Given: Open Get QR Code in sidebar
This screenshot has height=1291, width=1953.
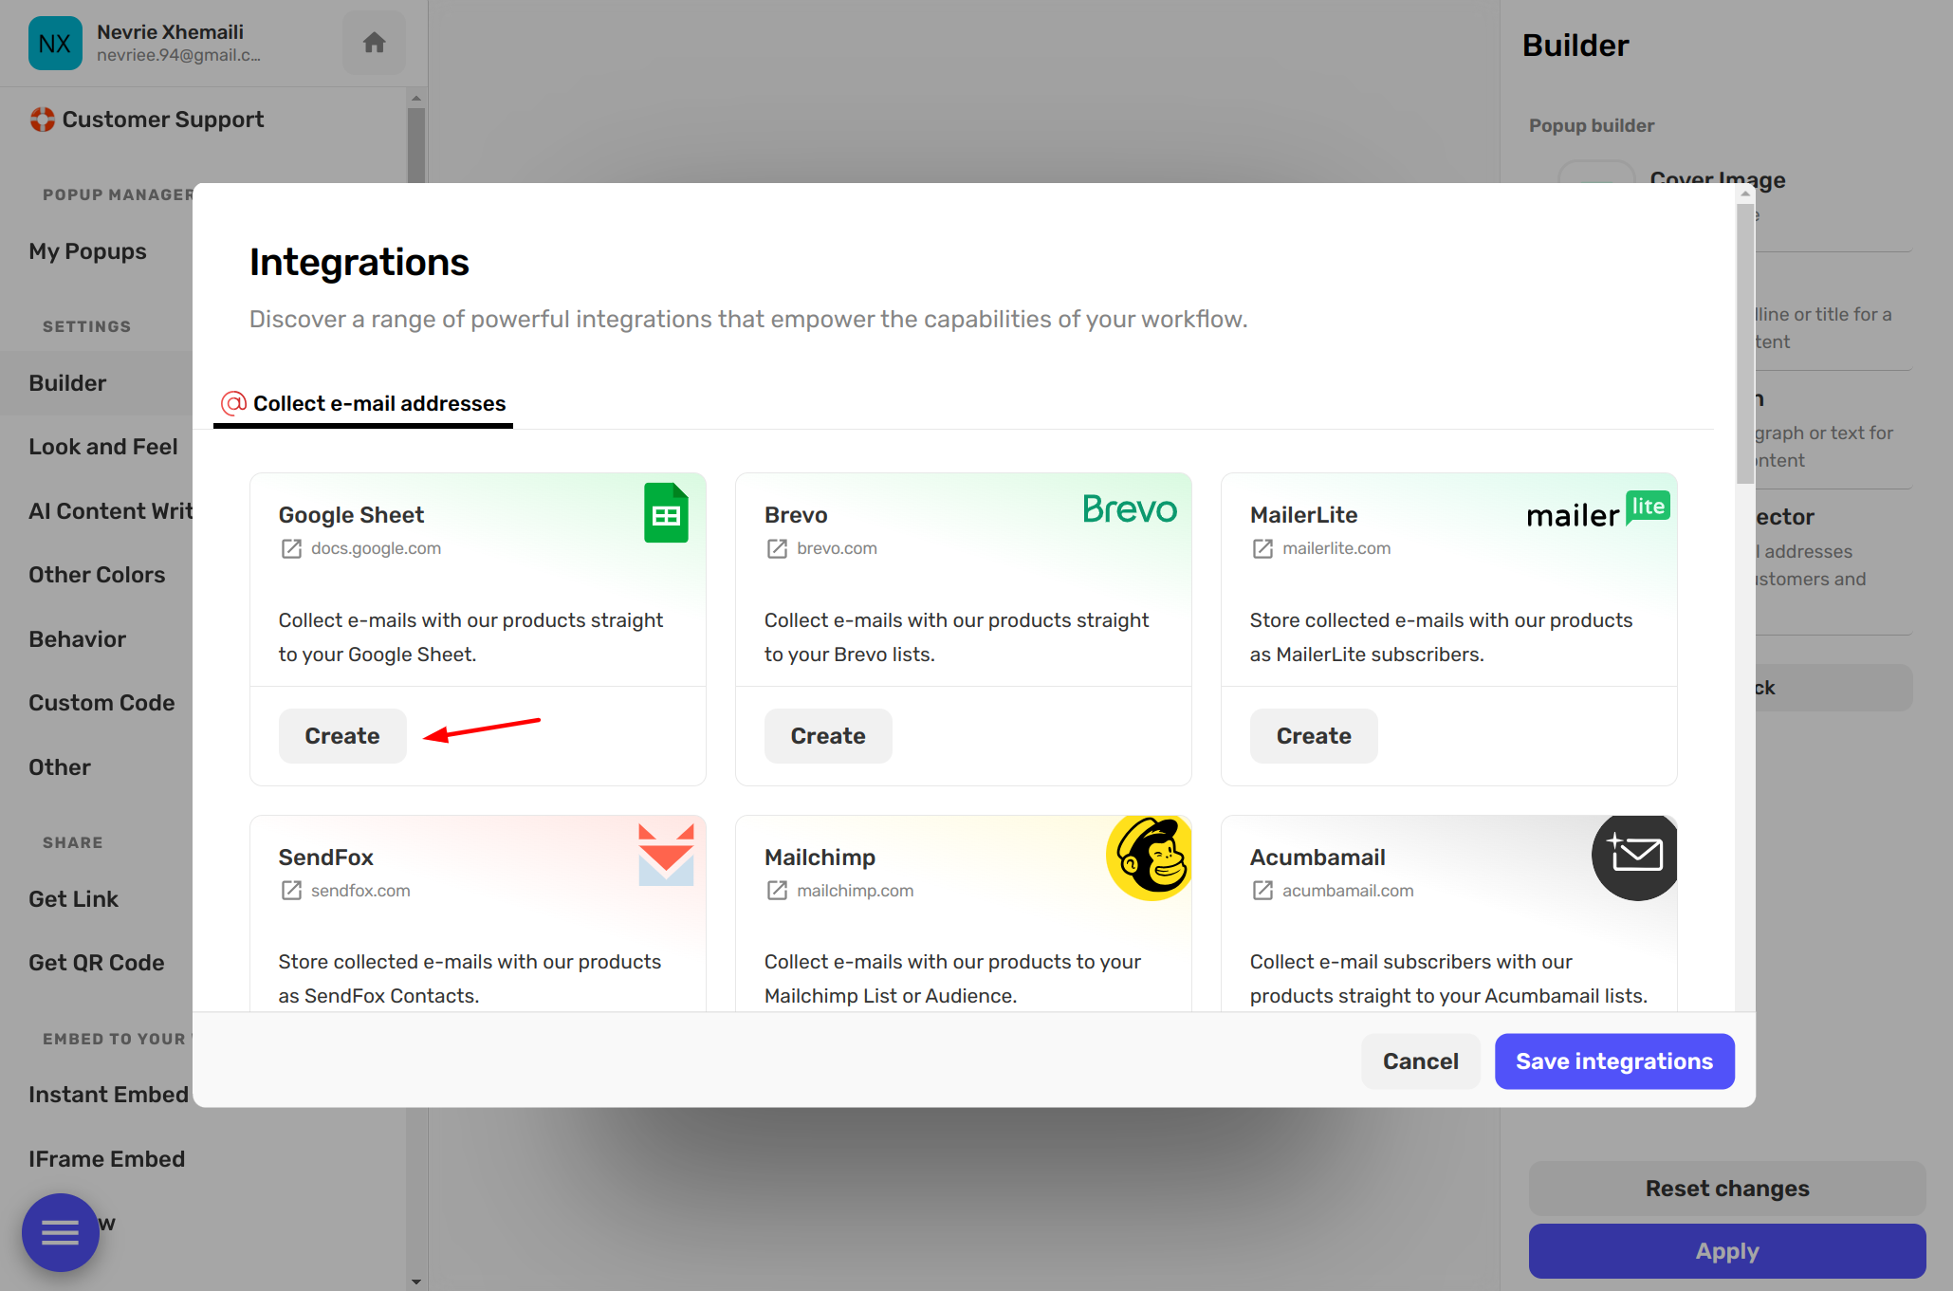Looking at the screenshot, I should coord(96,963).
